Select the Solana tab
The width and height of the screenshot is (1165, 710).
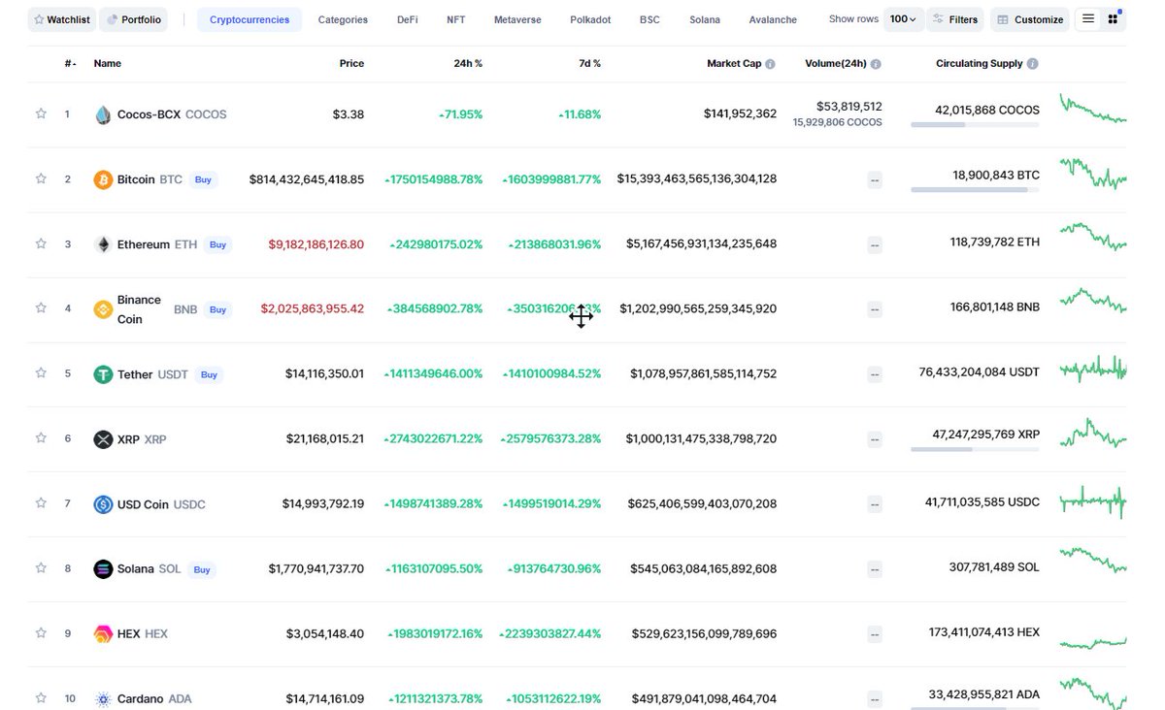click(x=705, y=19)
